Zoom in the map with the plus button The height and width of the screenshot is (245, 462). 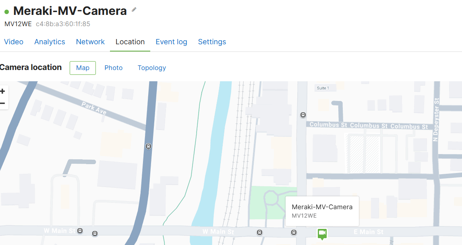tap(3, 91)
